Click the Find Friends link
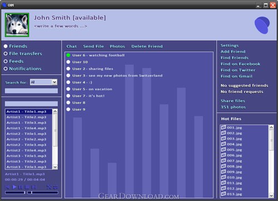 235,58
